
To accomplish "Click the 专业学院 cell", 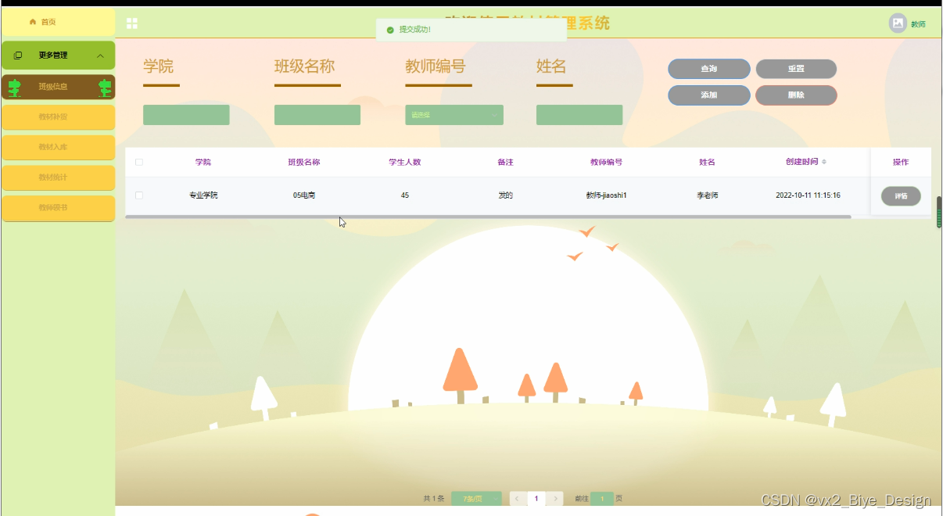I will coord(203,195).
